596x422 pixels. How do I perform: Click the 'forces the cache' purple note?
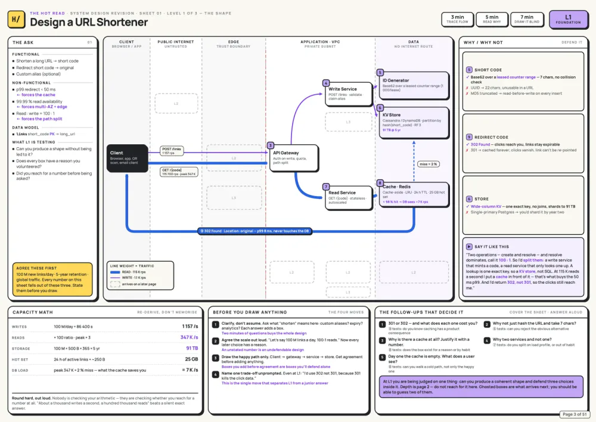pos(36,95)
